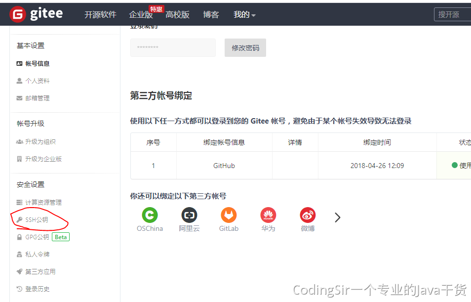Open the 博客 navigation link
471x302 pixels.
pyautogui.click(x=211, y=14)
